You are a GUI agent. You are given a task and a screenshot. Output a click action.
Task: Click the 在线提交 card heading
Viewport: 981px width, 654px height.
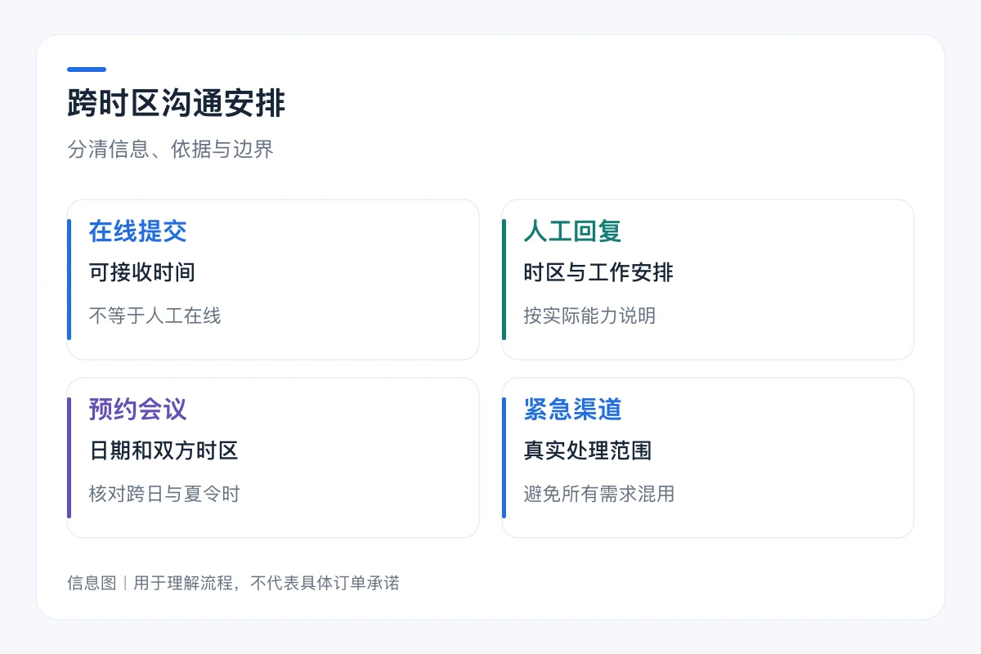click(138, 231)
